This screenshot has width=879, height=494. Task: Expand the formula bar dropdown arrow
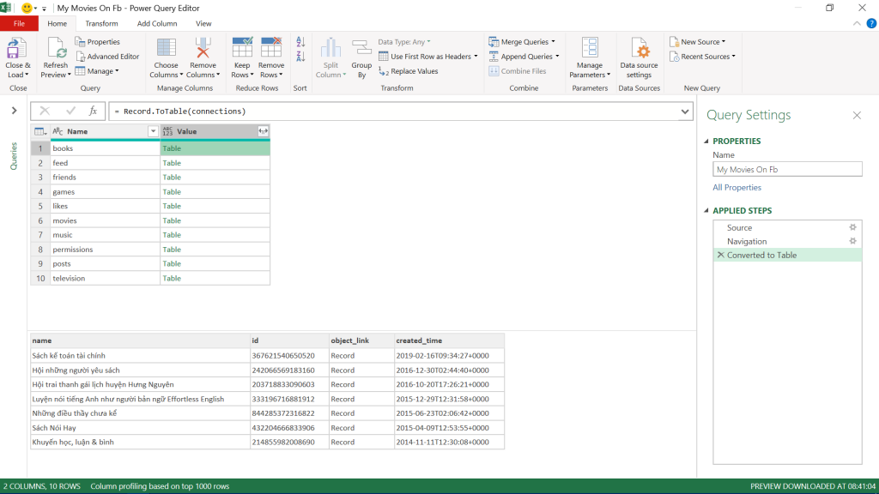tap(685, 111)
